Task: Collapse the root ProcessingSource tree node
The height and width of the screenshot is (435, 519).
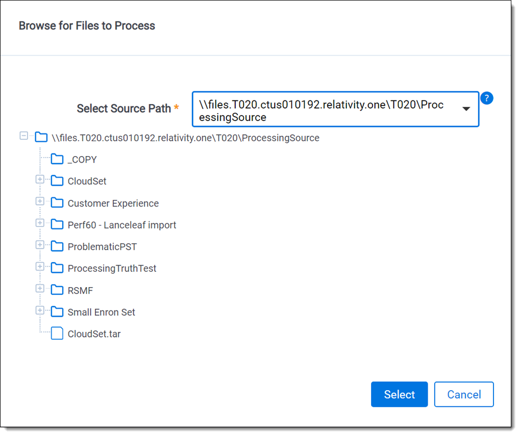Action: click(24, 136)
